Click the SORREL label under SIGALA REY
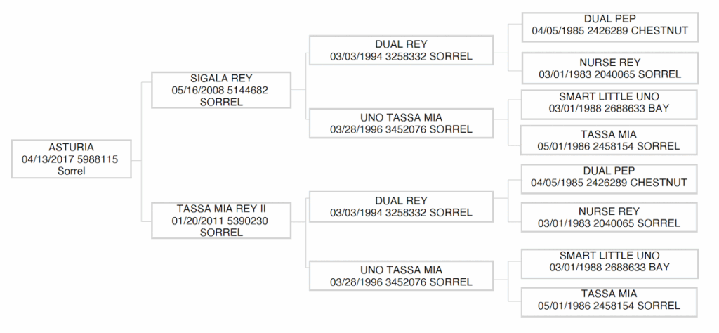 click(x=221, y=101)
